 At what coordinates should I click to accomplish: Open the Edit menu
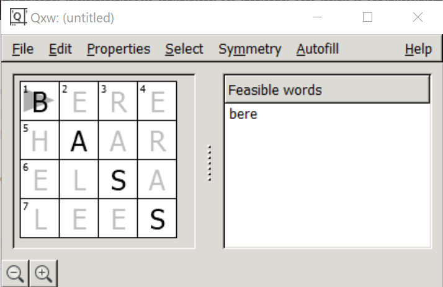60,49
